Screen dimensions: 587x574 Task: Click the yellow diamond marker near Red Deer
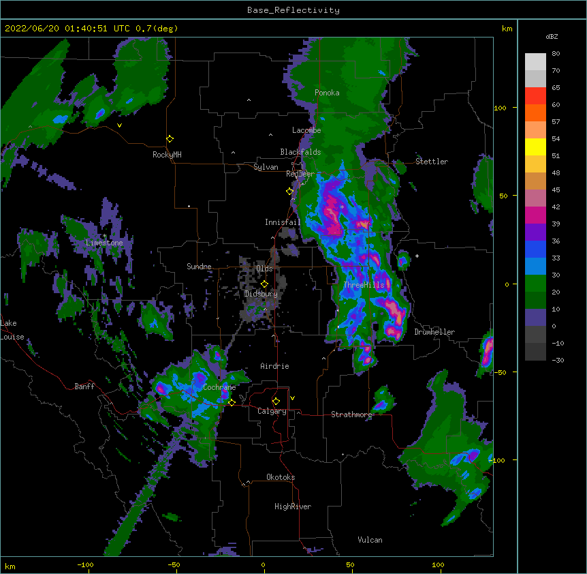pyautogui.click(x=289, y=192)
